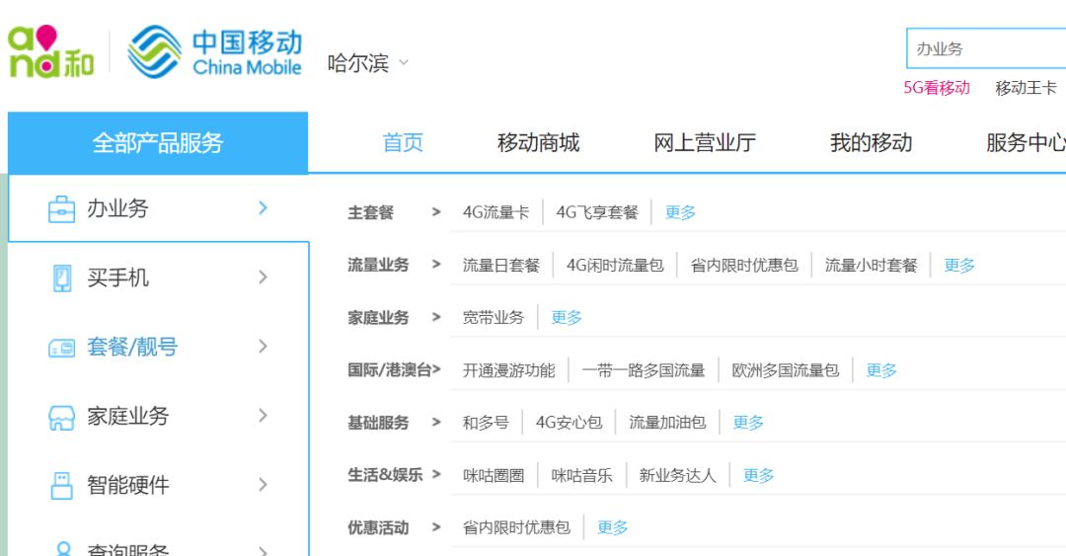Select 买手机 in the sidebar

click(117, 278)
